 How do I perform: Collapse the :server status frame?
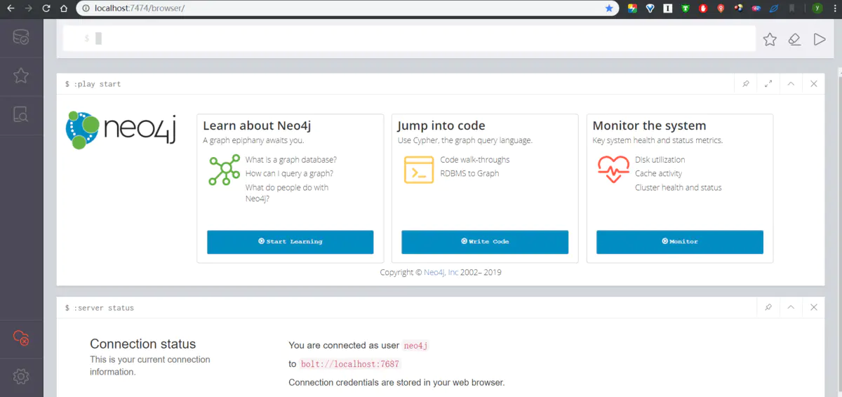(x=791, y=307)
